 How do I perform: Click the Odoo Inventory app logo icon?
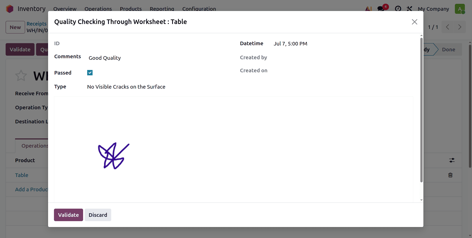(10, 9)
